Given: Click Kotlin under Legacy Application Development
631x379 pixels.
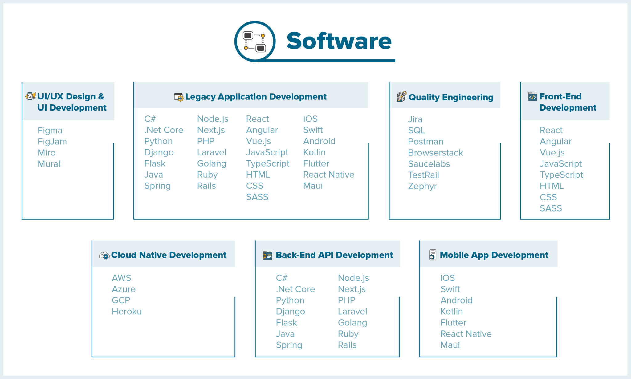Looking at the screenshot, I should pyautogui.click(x=314, y=152).
